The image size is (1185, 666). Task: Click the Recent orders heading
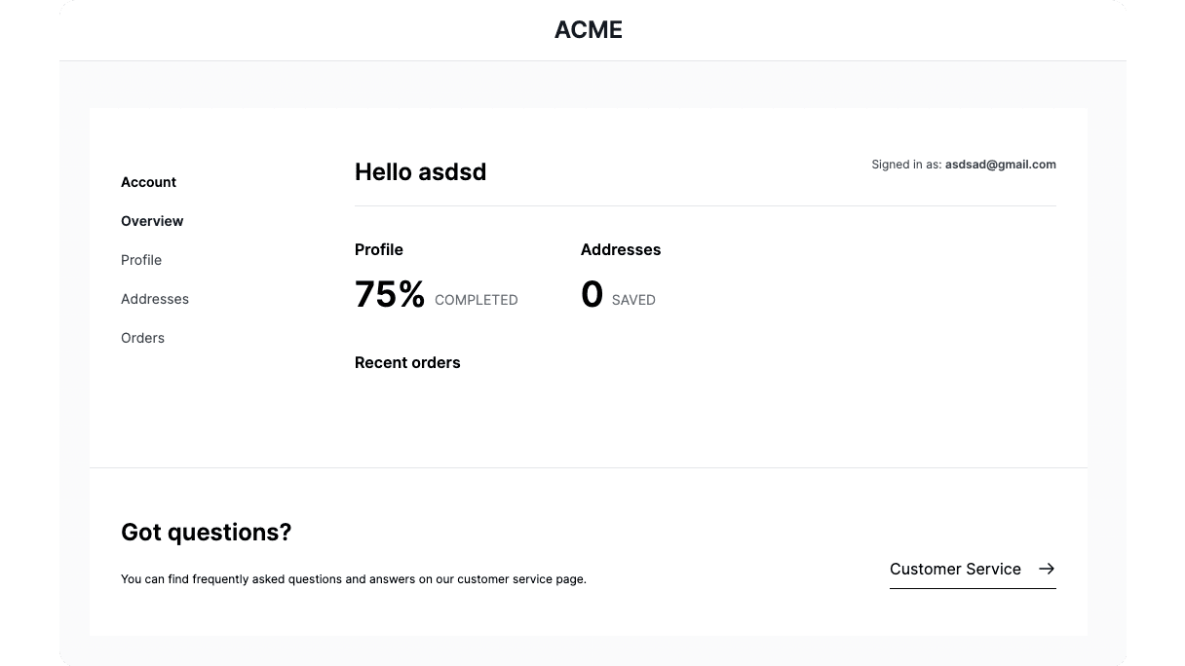[x=407, y=362]
